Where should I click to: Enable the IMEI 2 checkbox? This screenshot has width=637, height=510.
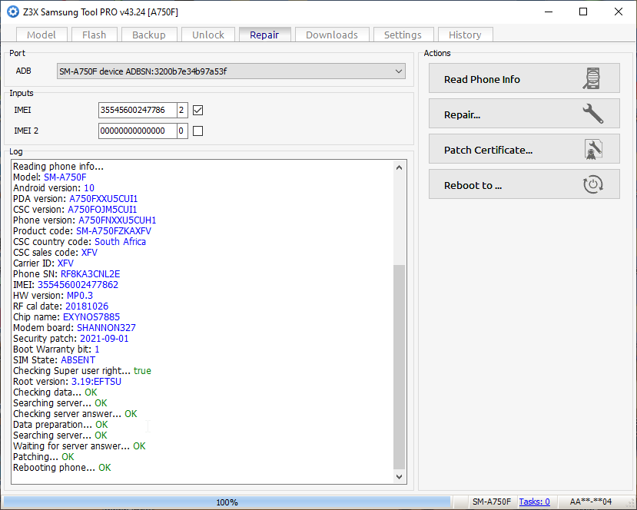pyautogui.click(x=197, y=131)
